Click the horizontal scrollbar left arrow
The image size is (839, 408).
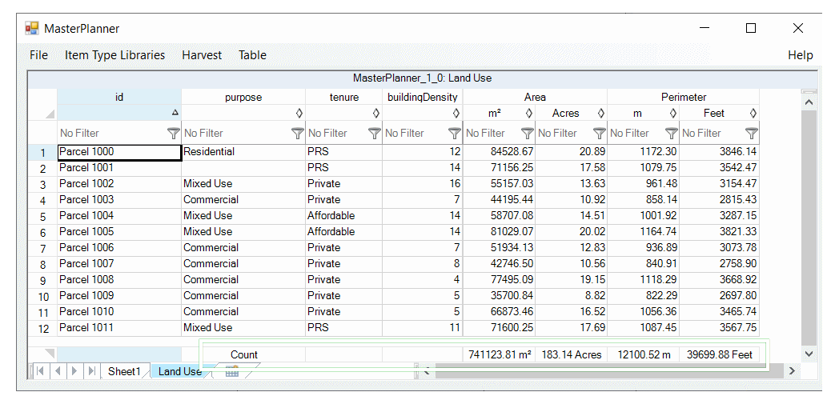[427, 370]
